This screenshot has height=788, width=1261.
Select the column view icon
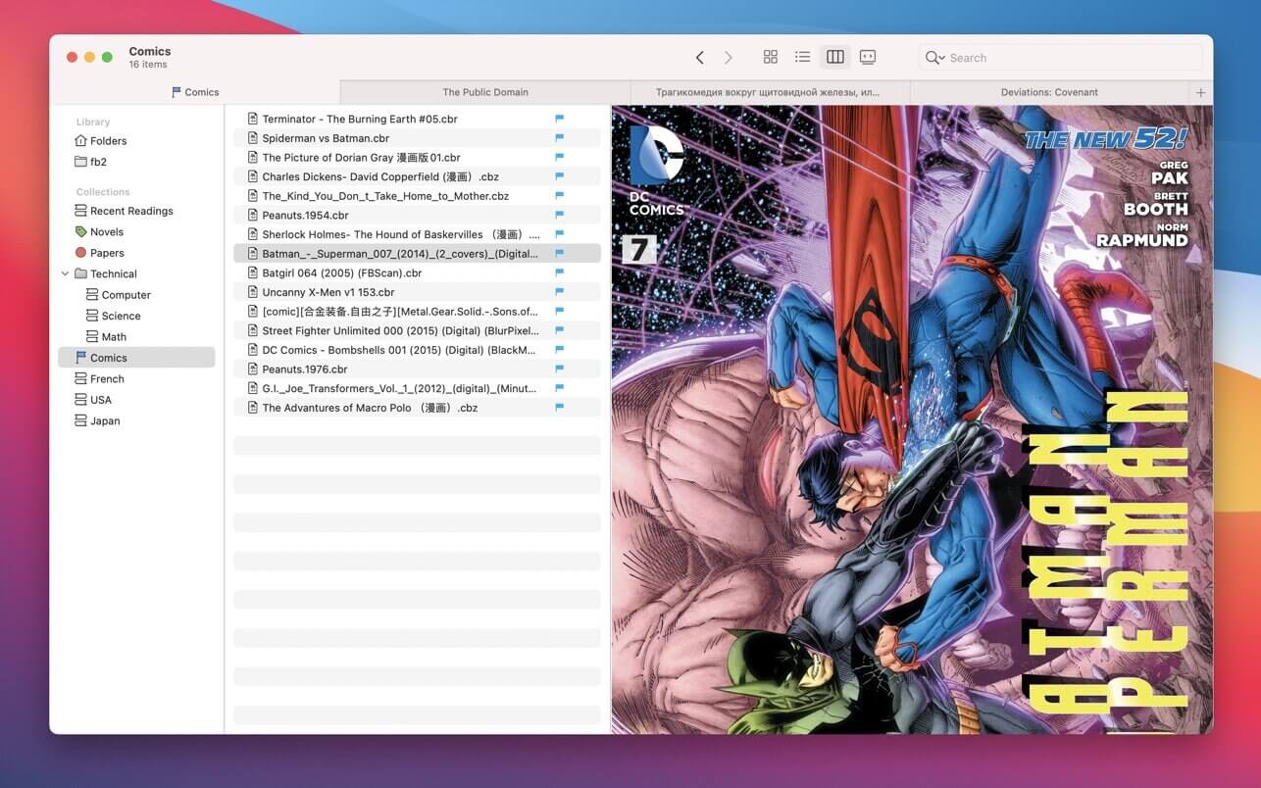coord(834,58)
